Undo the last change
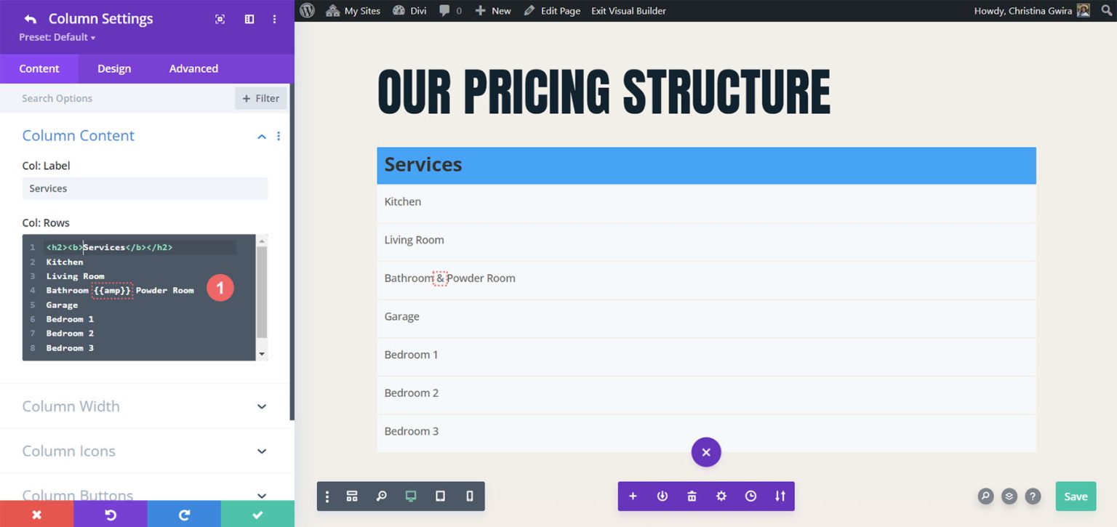 [x=110, y=514]
